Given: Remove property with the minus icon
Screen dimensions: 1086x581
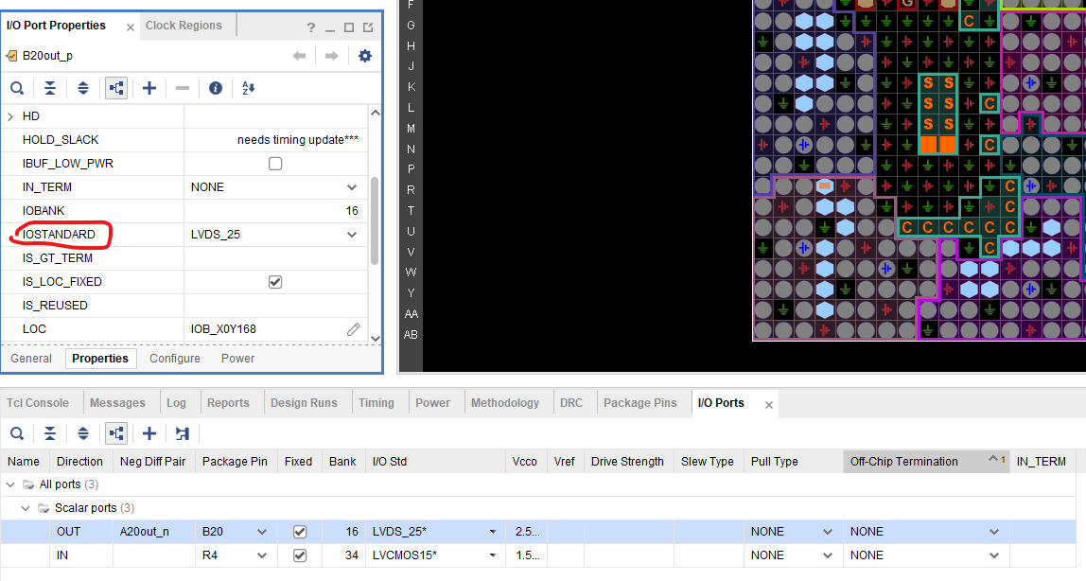Looking at the screenshot, I should (183, 88).
